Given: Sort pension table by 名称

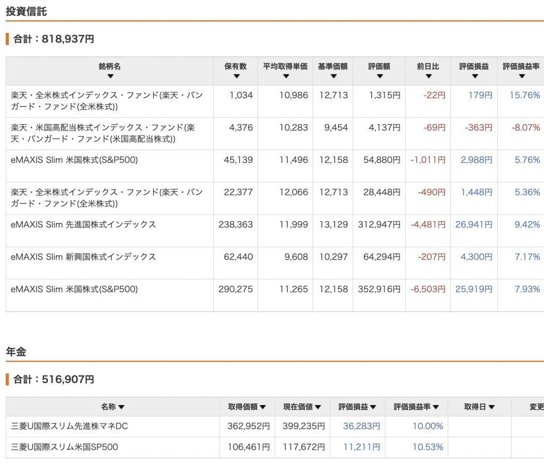Looking at the screenshot, I should (113, 407).
